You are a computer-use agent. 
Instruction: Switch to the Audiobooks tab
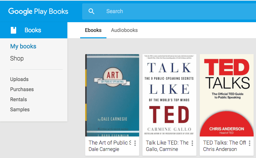pos(124,30)
